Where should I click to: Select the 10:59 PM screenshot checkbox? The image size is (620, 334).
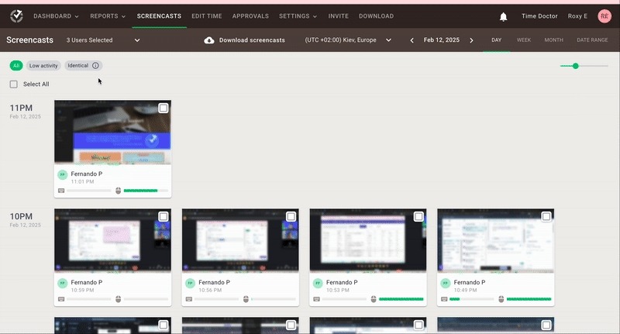164,217
